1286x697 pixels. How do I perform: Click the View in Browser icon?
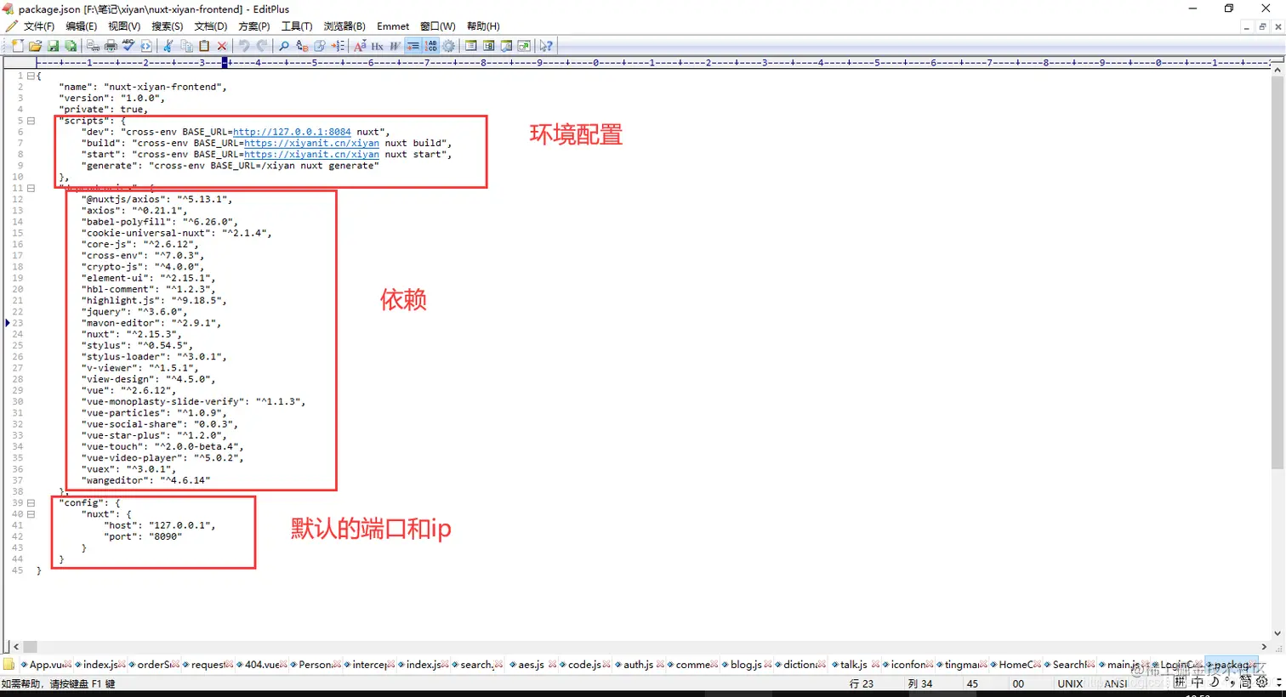point(146,46)
